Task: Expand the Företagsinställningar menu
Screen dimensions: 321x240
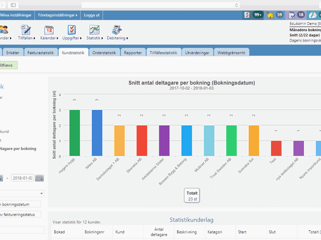Action: pyautogui.click(x=58, y=15)
